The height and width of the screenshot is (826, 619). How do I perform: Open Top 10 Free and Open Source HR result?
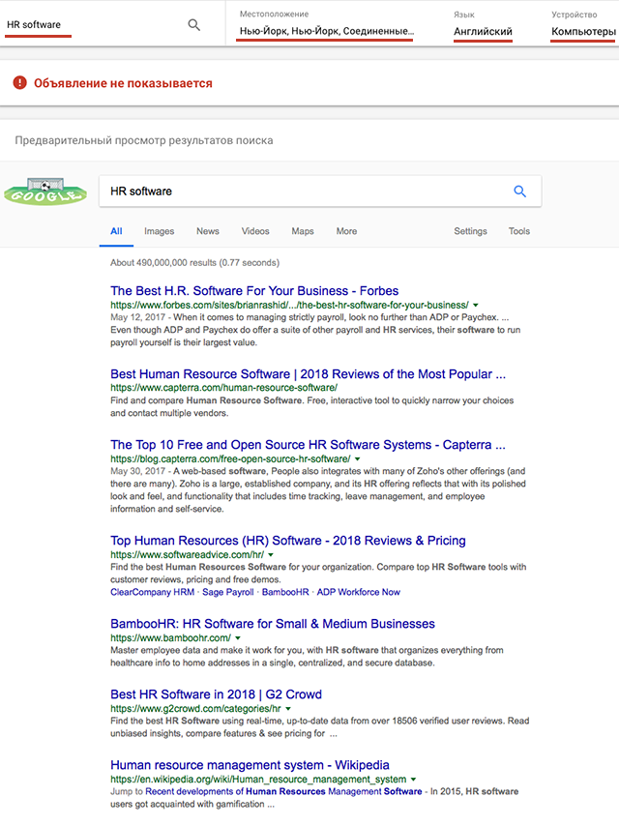(x=308, y=445)
